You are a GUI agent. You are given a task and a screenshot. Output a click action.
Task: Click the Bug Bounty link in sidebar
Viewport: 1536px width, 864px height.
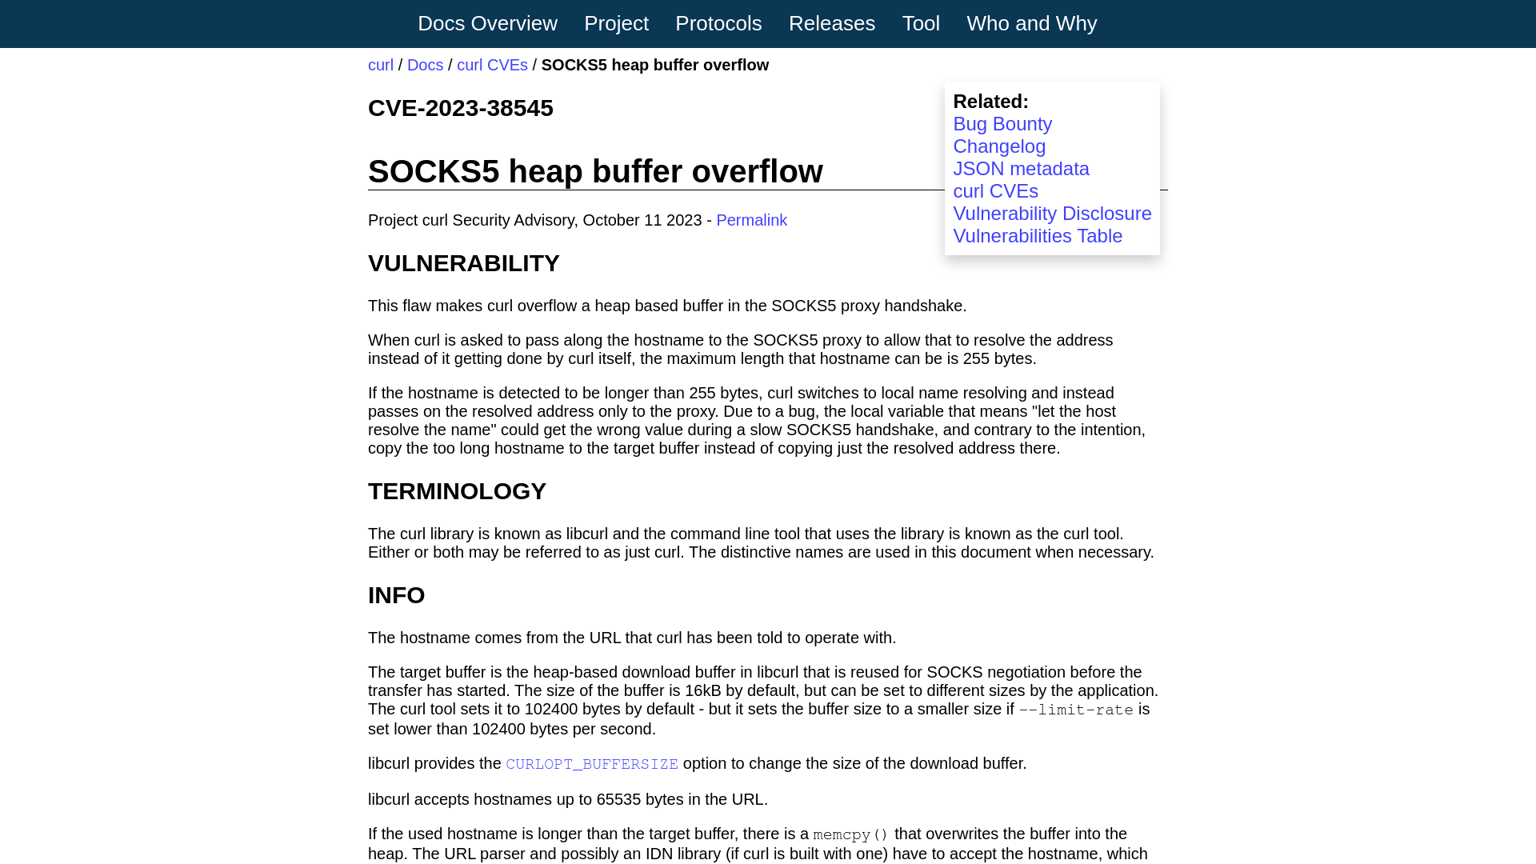[1002, 123]
